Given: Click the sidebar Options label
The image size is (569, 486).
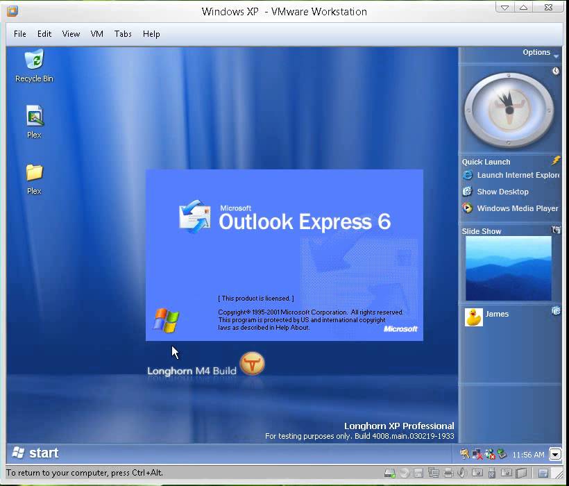Looking at the screenshot, I should [x=536, y=52].
